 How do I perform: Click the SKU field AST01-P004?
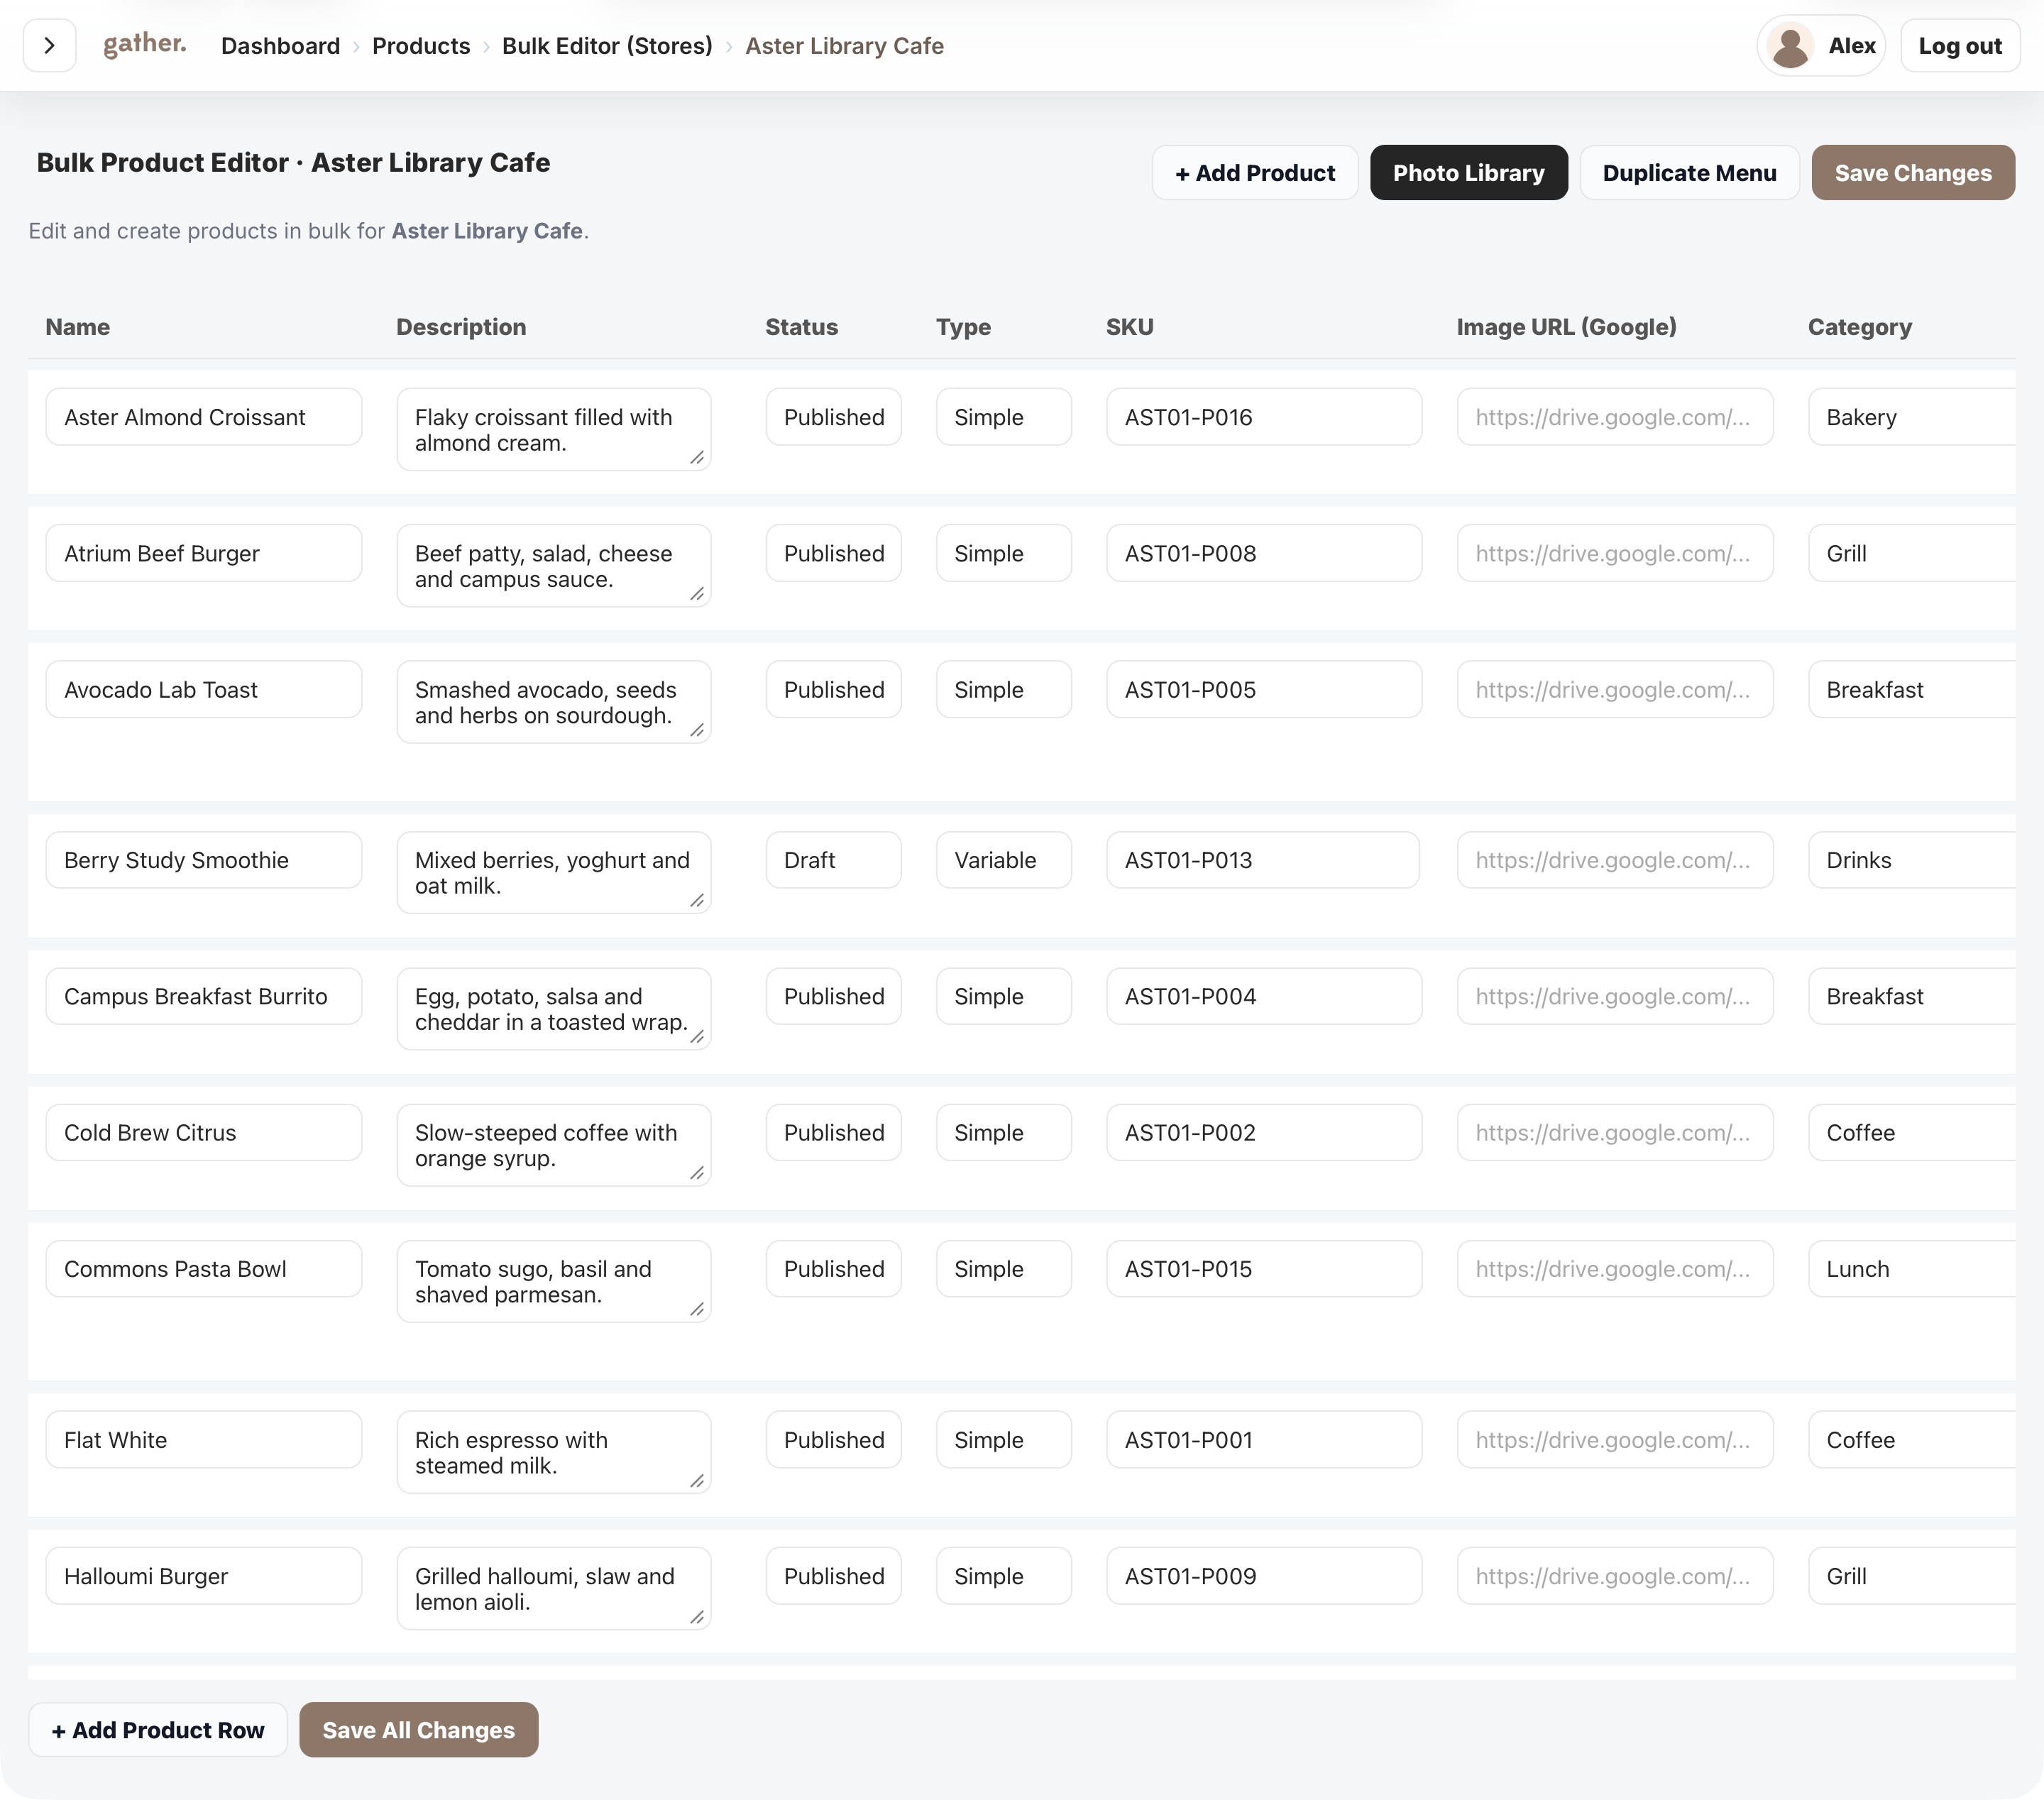1264,996
